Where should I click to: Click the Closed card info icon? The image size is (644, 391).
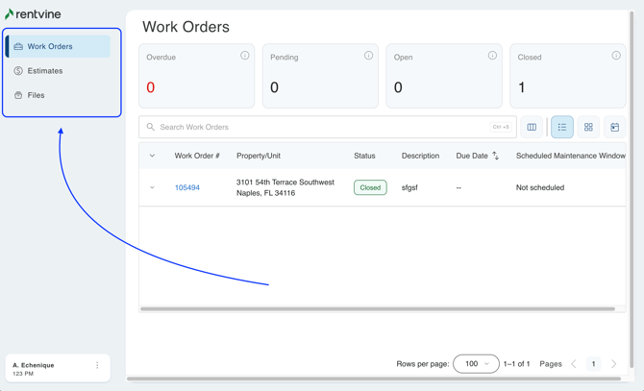(616, 56)
